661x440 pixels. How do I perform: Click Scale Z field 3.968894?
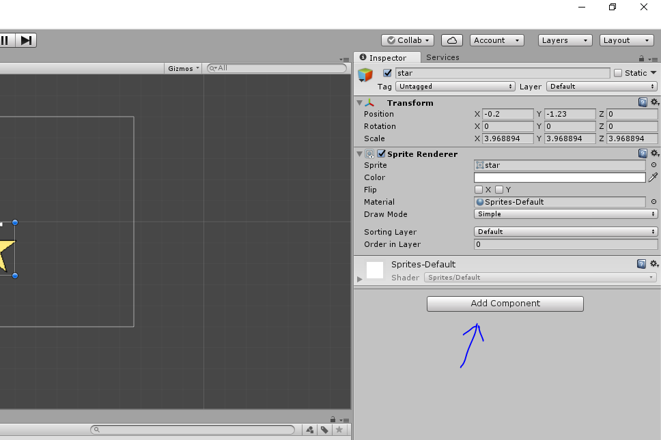pyautogui.click(x=632, y=138)
